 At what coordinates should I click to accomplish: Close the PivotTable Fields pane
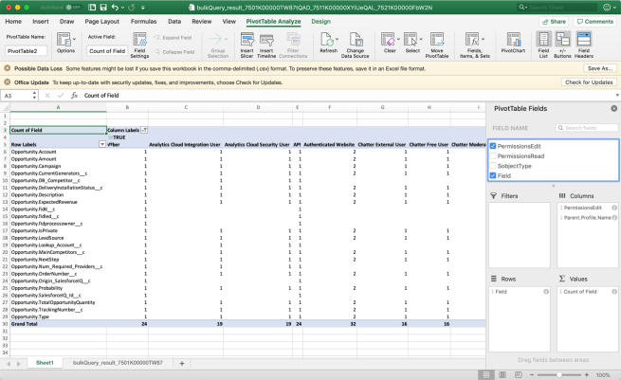tap(613, 109)
